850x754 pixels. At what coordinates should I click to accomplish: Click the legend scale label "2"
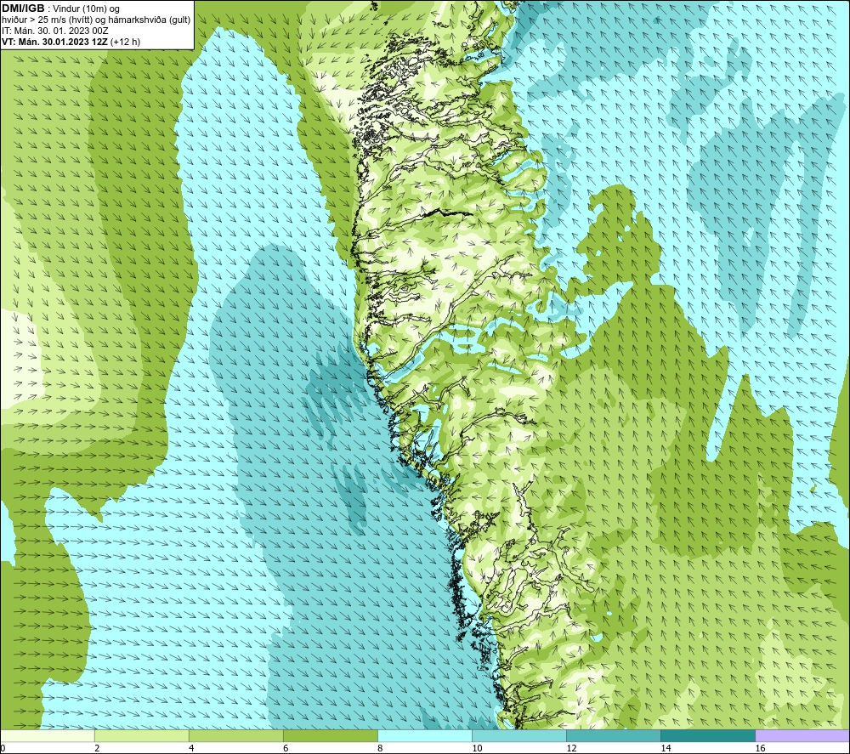[x=97, y=749]
